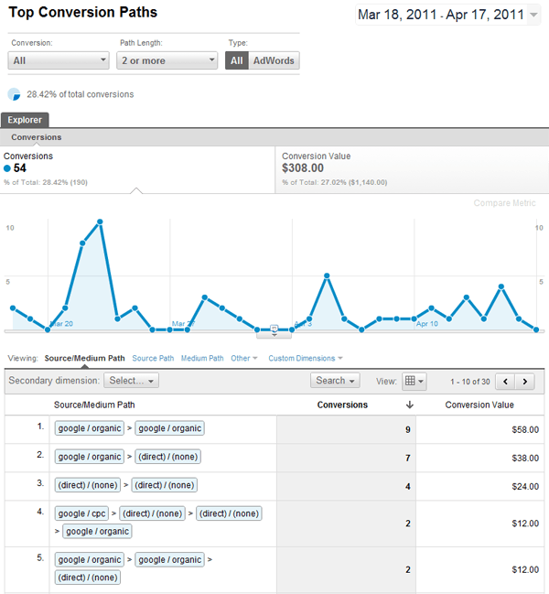This screenshot has width=549, height=594.
Task: Sort by Conversions descending arrow
Action: pos(410,405)
